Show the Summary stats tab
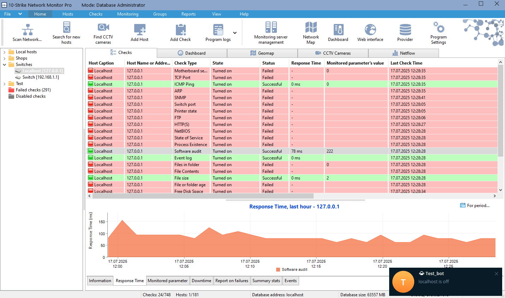Screen dimensions: 505x298 click(266, 281)
